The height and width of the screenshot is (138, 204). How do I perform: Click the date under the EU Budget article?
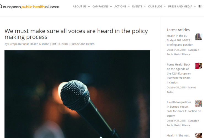click(x=176, y=50)
